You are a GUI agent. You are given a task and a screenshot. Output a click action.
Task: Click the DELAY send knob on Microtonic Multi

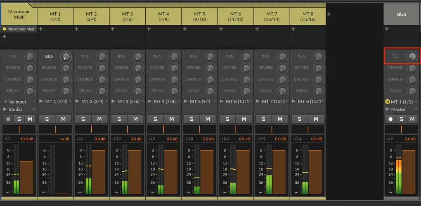(x=30, y=91)
